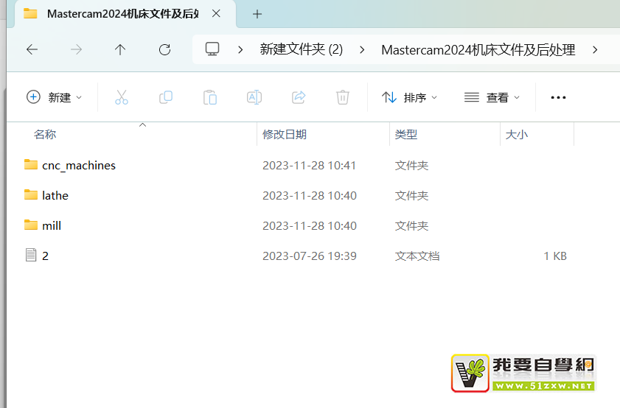Select the lathe folder
The image size is (620, 408).
pyautogui.click(x=55, y=196)
